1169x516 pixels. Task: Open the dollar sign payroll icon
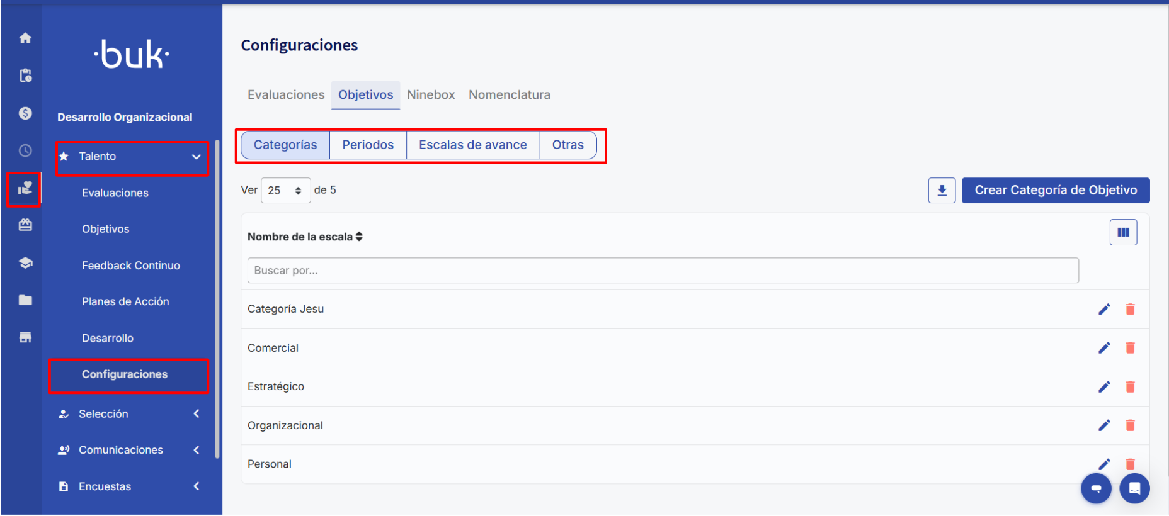(25, 113)
